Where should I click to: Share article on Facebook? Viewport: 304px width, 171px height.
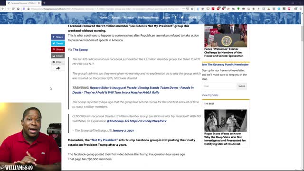[58, 37]
